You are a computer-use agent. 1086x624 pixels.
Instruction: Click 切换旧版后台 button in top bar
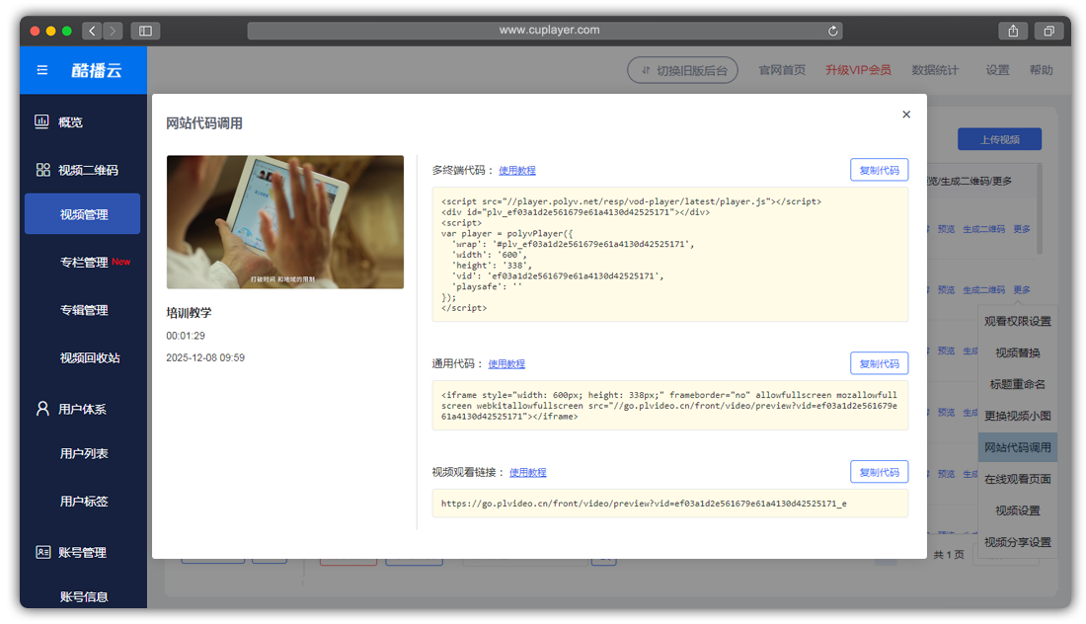point(682,70)
